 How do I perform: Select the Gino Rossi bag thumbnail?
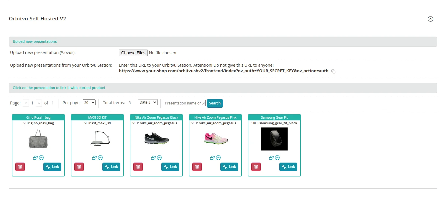(x=38, y=138)
